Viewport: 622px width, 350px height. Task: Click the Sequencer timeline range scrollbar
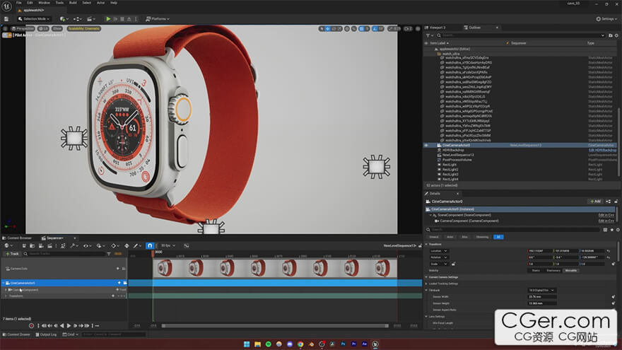275,326
